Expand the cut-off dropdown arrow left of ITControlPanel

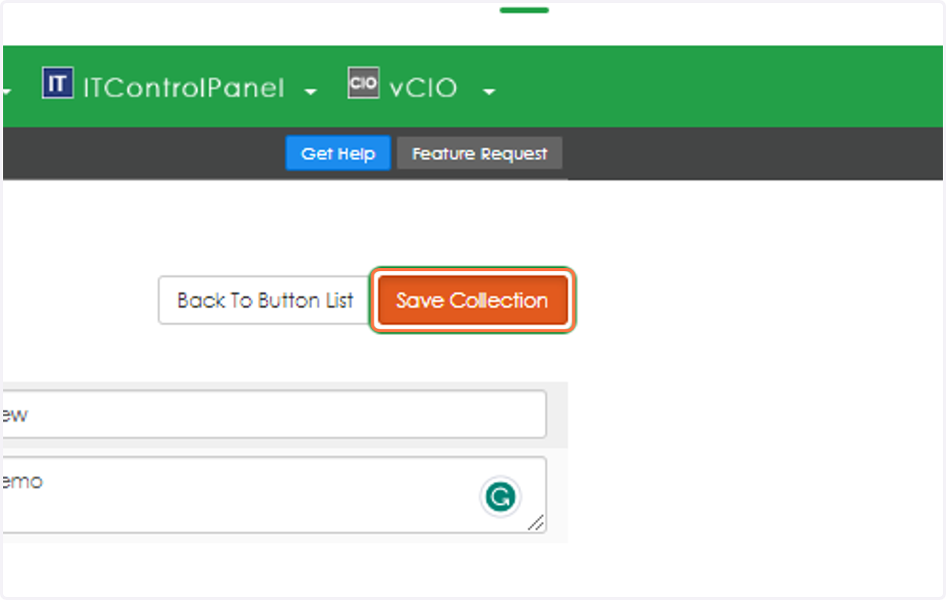(6, 92)
